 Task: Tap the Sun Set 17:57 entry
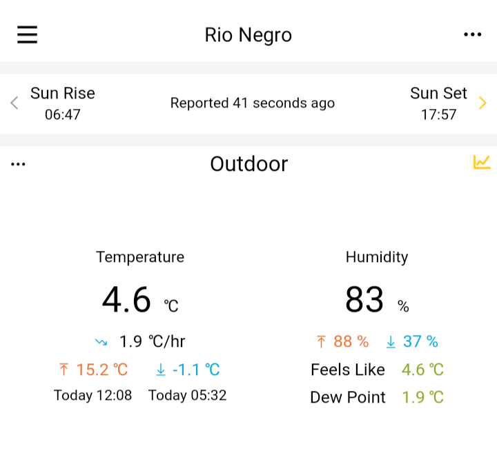[438, 103]
